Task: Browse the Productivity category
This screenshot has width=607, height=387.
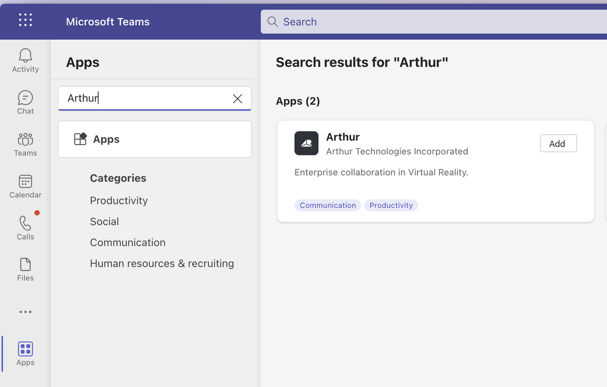Action: [119, 201]
